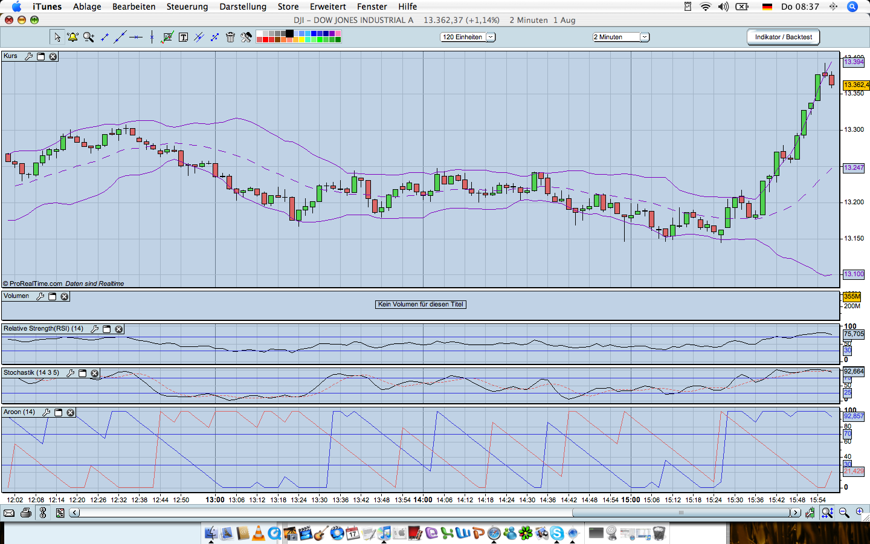Click the horizontal zoom magnifier with arrows
The width and height of the screenshot is (870, 544).
pyautogui.click(x=827, y=513)
